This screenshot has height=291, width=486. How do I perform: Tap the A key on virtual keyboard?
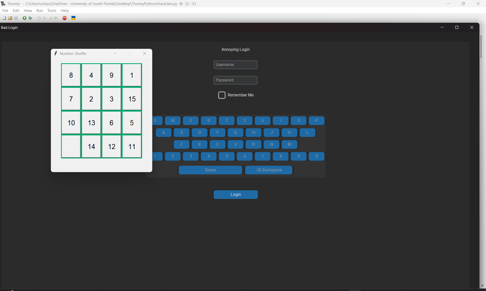click(164, 133)
